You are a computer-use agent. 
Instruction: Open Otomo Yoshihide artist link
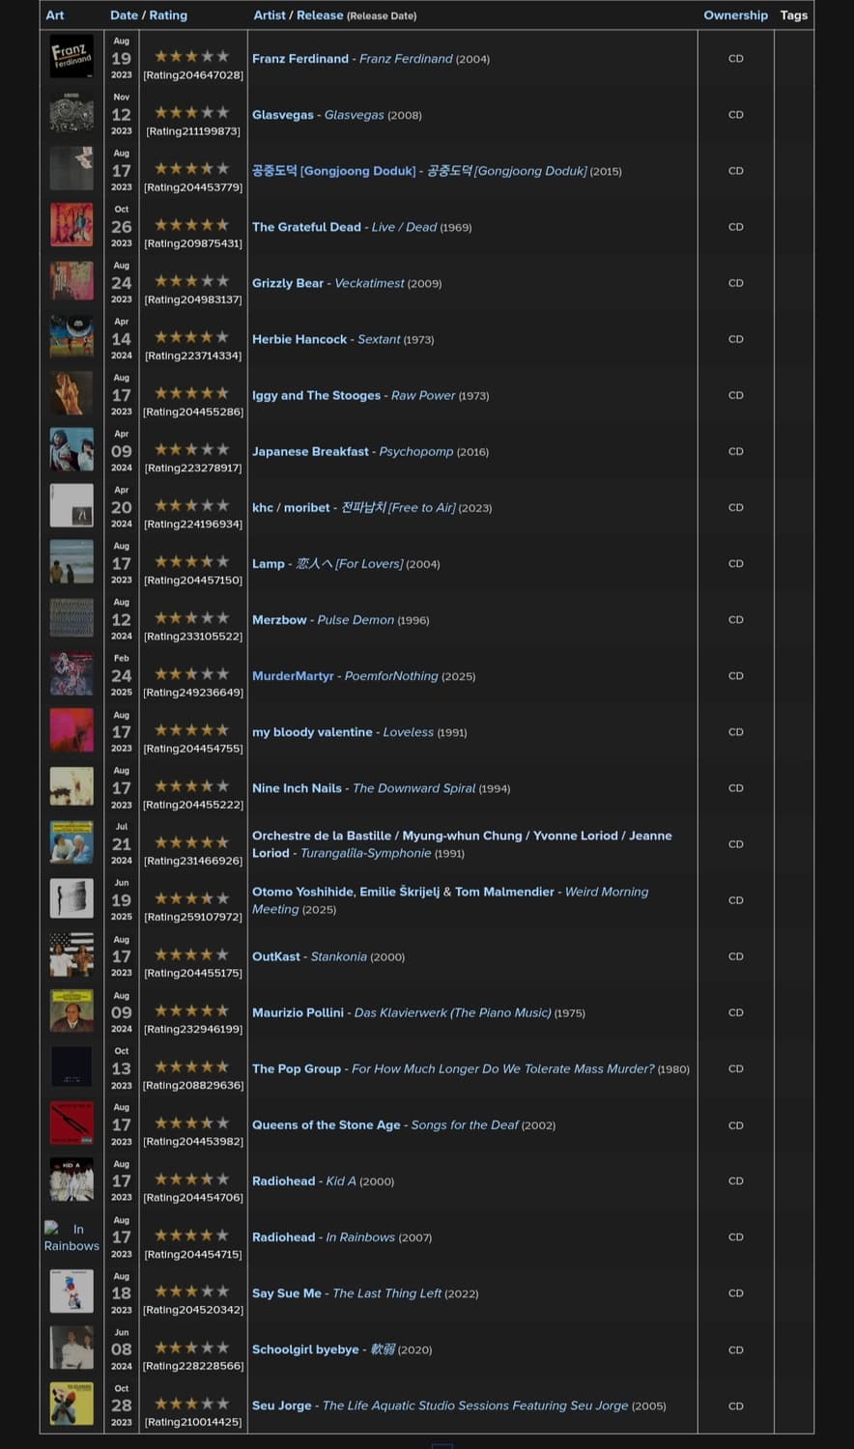coord(302,892)
